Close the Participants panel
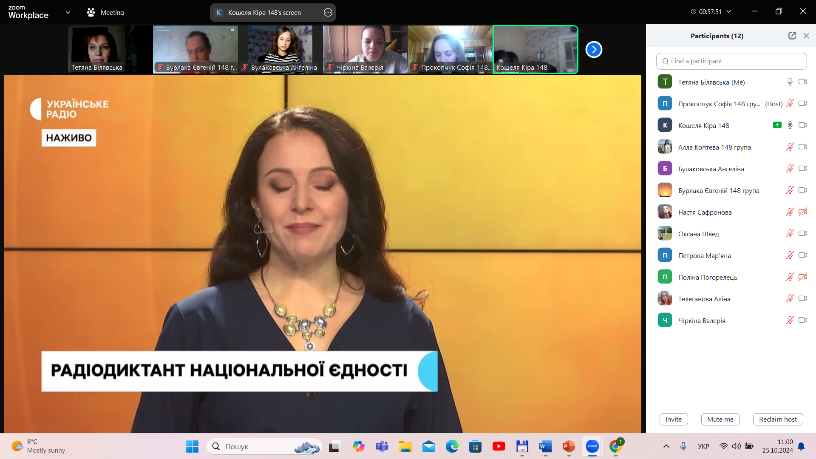The image size is (816, 459). pos(806,36)
